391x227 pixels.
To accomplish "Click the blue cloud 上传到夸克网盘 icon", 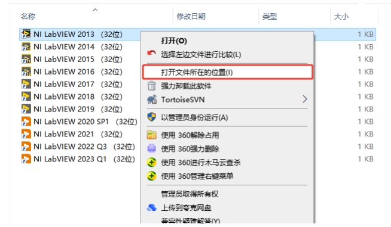I will [x=152, y=207].
